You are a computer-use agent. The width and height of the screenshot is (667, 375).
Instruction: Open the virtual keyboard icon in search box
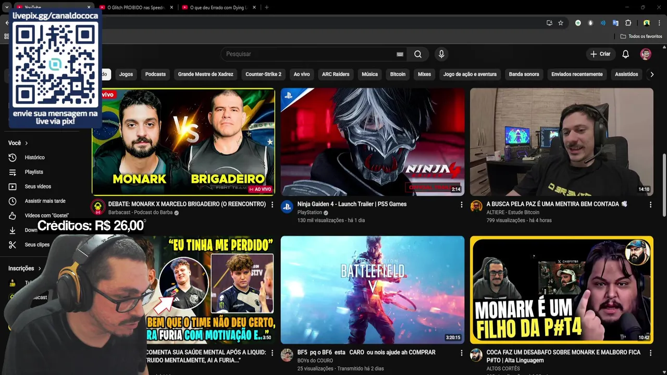point(400,54)
